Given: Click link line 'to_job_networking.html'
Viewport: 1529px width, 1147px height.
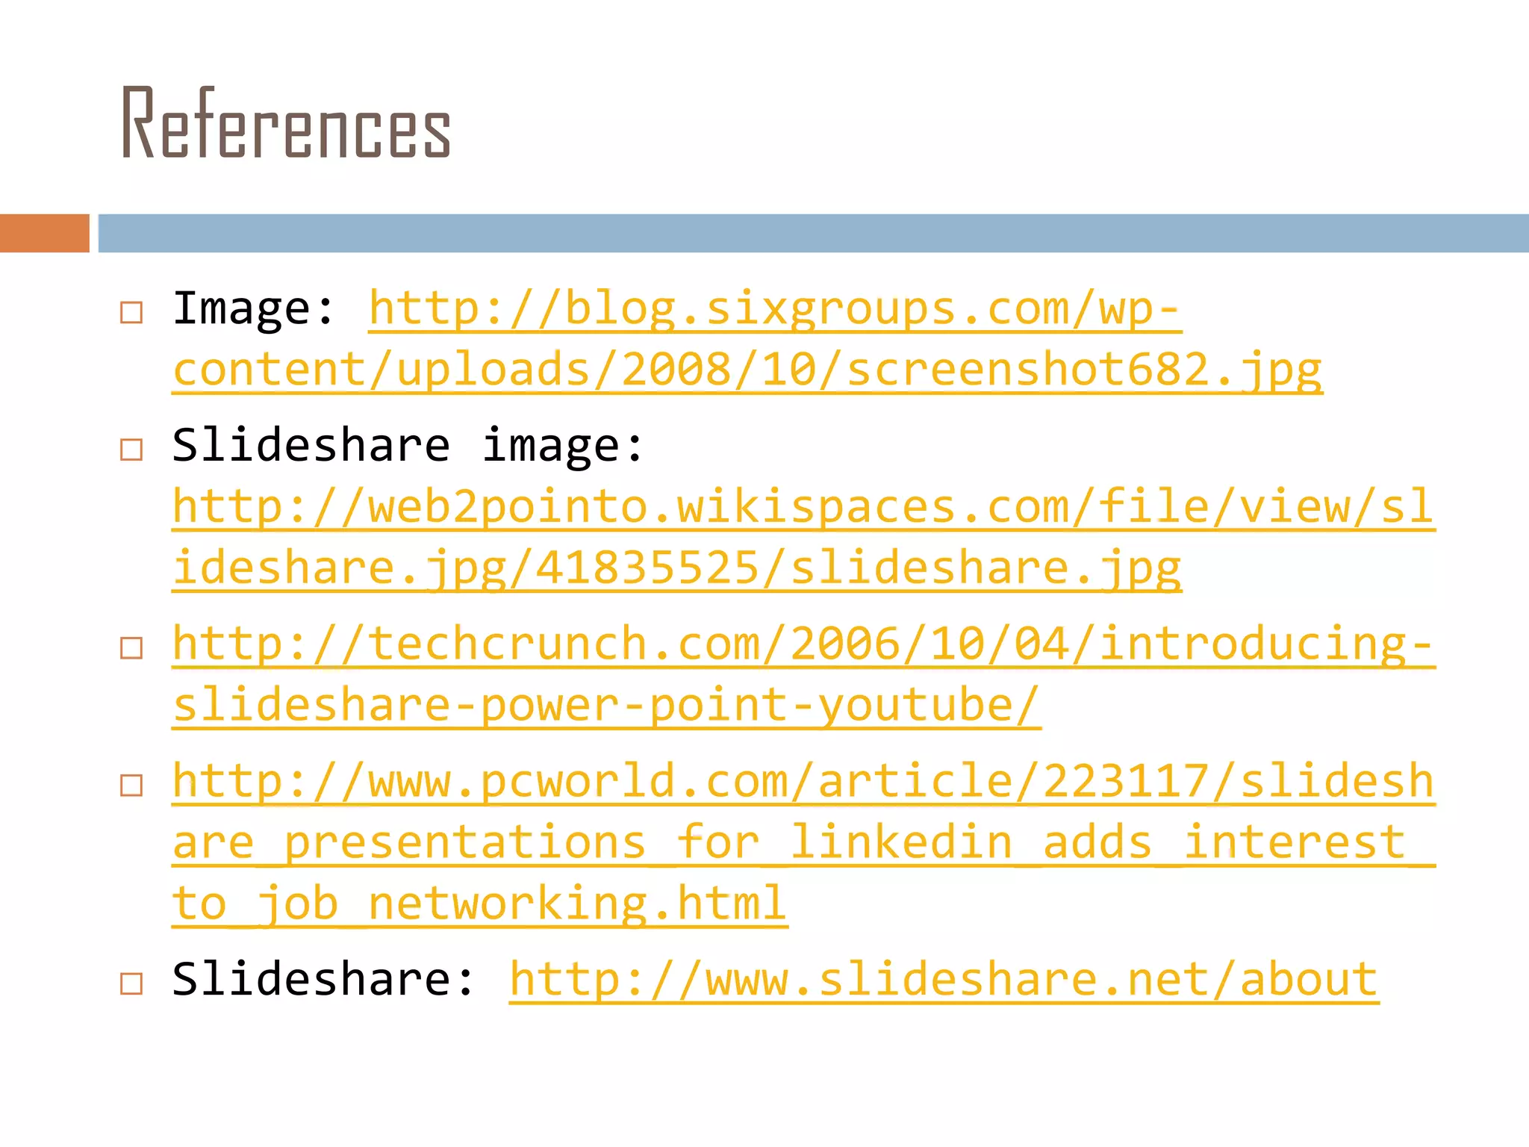Looking at the screenshot, I should point(479,904).
